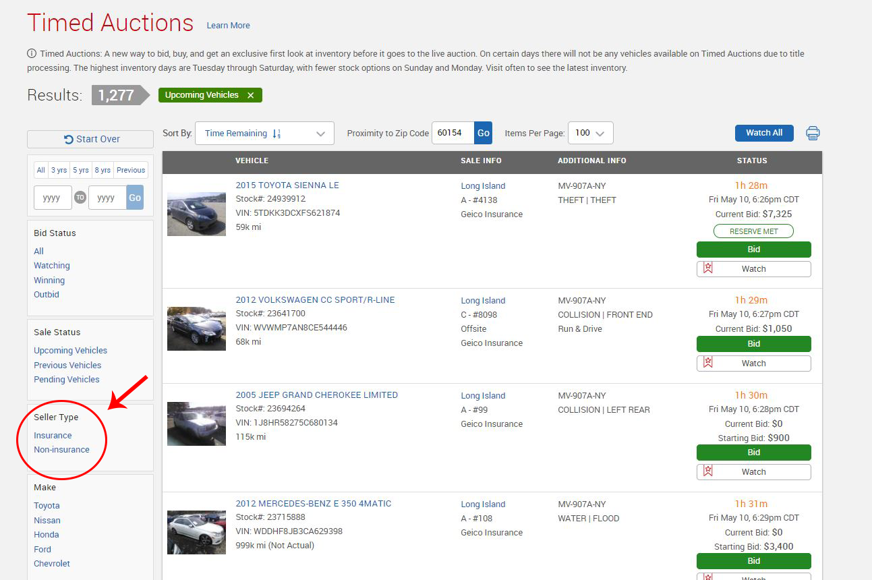Screen dimensions: 872x580
Task: Click the info icon beside Timed Auctions note
Action: pos(32,54)
